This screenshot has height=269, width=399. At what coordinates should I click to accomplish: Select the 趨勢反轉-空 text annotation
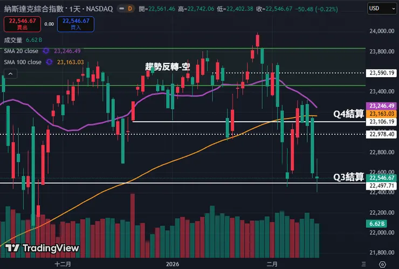[x=168, y=67]
